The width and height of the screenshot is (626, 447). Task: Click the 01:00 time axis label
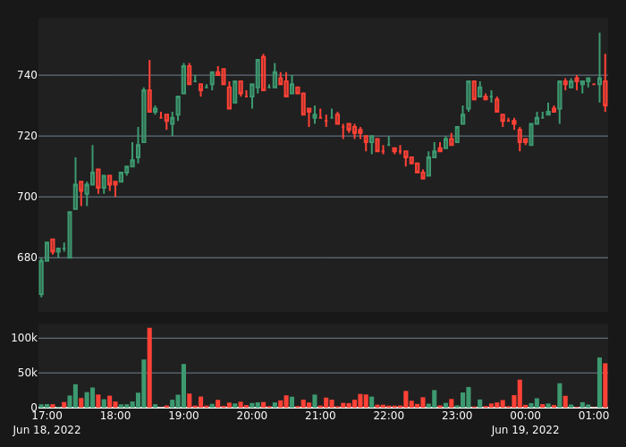coord(594,416)
